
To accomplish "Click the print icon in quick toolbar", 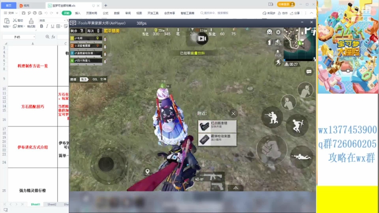I will (x=35, y=13).
